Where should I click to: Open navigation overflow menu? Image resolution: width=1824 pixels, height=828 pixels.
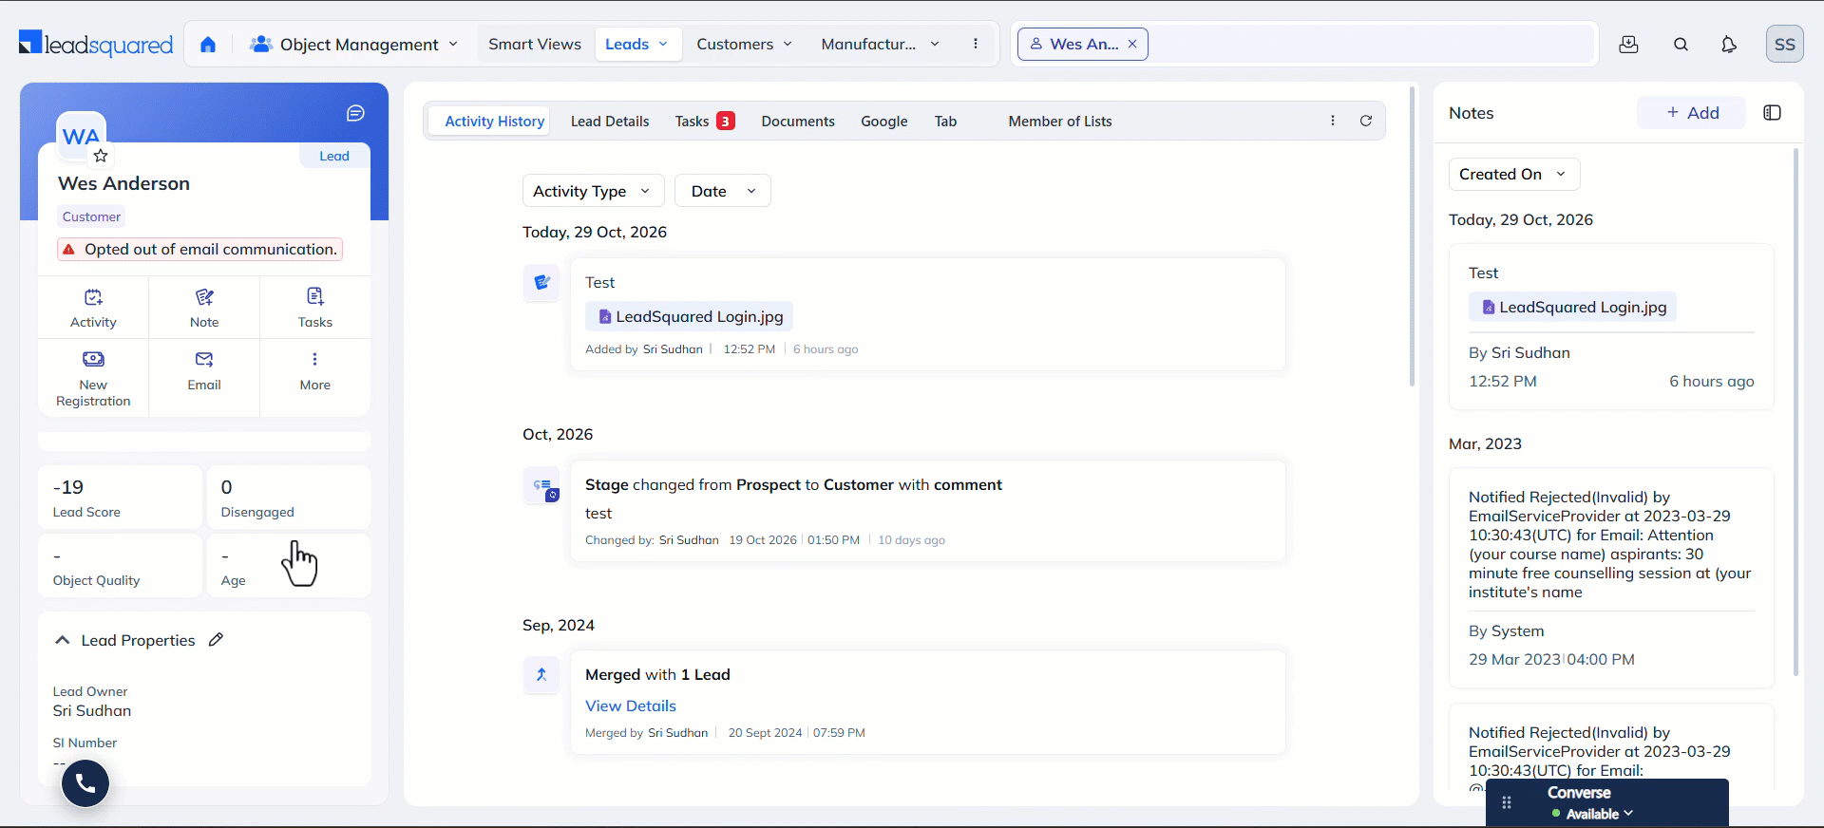(976, 44)
